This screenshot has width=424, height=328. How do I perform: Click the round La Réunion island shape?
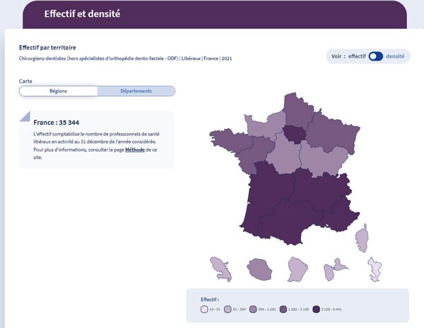(259, 269)
